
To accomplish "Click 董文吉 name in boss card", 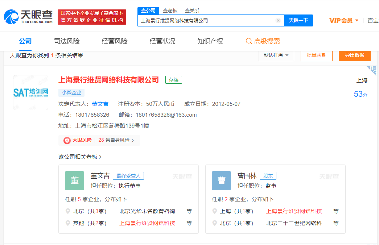I will 100,176.
